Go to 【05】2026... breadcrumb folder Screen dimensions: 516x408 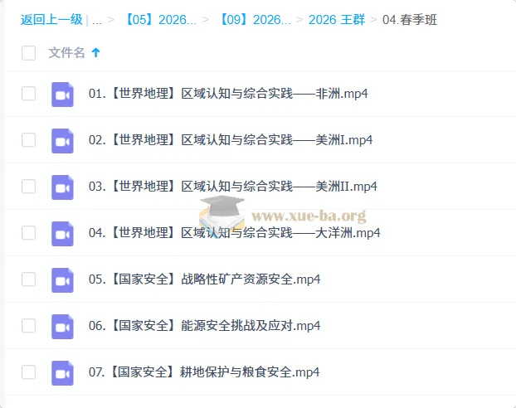[159, 20]
